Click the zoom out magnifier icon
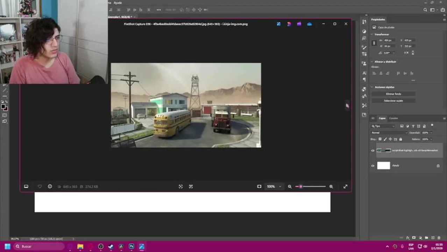447x252 pixels. [290, 187]
